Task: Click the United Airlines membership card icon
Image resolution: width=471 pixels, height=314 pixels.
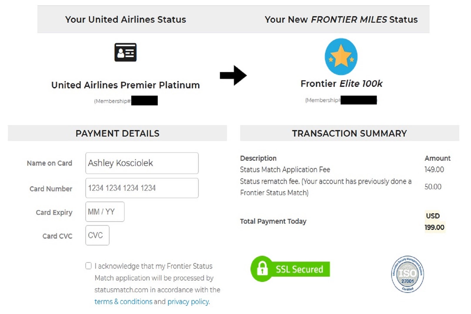Action: click(126, 52)
